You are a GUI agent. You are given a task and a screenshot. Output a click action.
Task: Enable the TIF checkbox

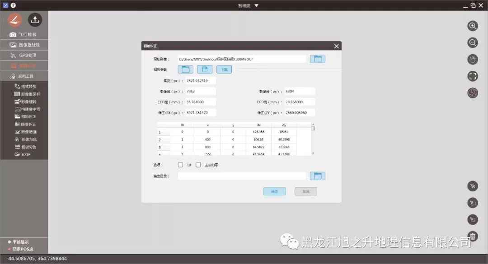pyautogui.click(x=181, y=165)
